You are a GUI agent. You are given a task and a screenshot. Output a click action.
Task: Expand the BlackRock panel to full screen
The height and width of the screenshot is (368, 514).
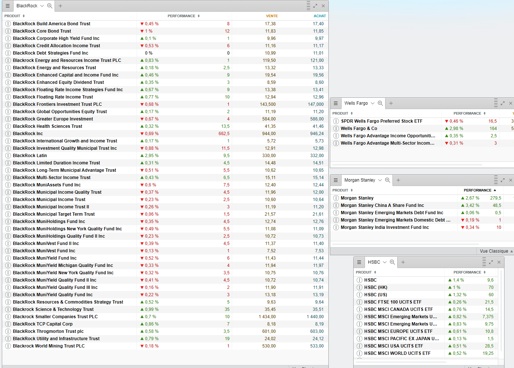tap(315, 6)
